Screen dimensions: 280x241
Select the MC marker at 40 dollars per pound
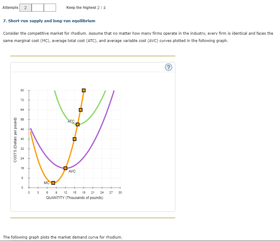tap(74, 139)
